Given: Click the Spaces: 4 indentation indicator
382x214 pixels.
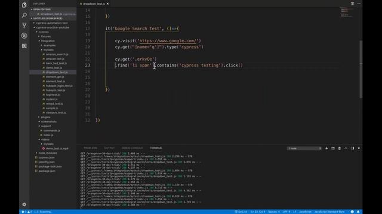Looking at the screenshot, I should 274,212.
